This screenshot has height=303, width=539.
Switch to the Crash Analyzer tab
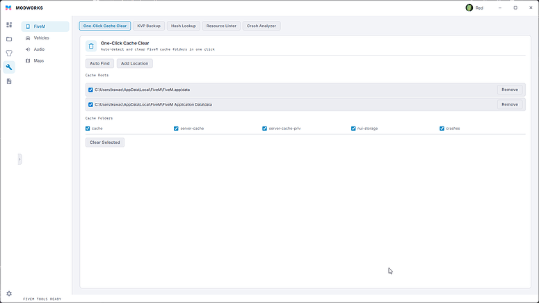(262, 26)
